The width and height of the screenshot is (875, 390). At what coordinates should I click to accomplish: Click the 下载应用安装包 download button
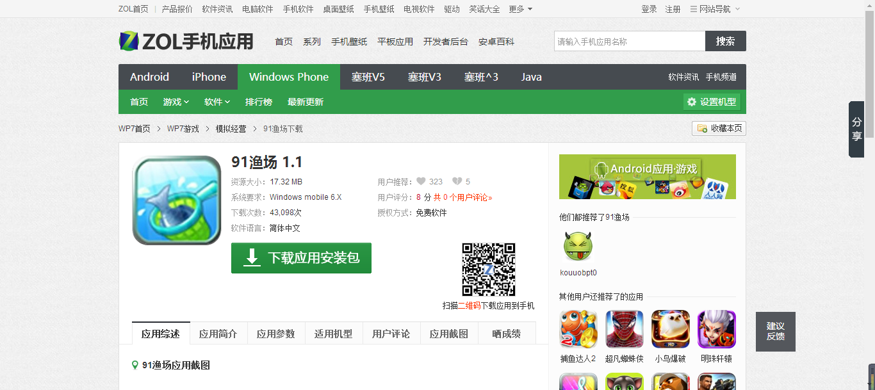[301, 258]
